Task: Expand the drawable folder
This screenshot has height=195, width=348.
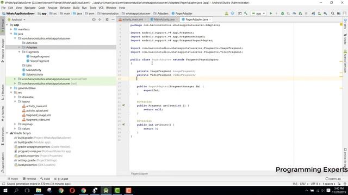Action: click(15, 97)
